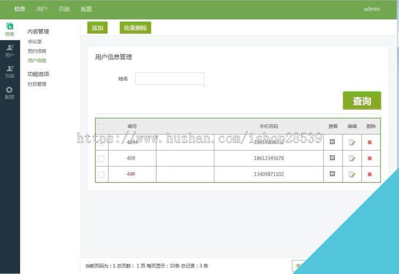Viewport: 399px width, 274px height.
Task: Edit the row with phone 13409871102
Action: point(352,175)
